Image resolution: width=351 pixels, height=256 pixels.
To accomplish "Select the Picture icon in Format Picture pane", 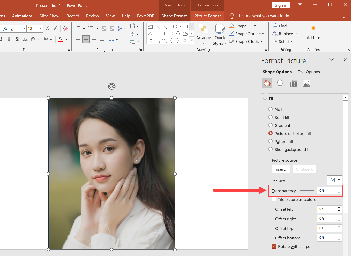I will (x=307, y=83).
